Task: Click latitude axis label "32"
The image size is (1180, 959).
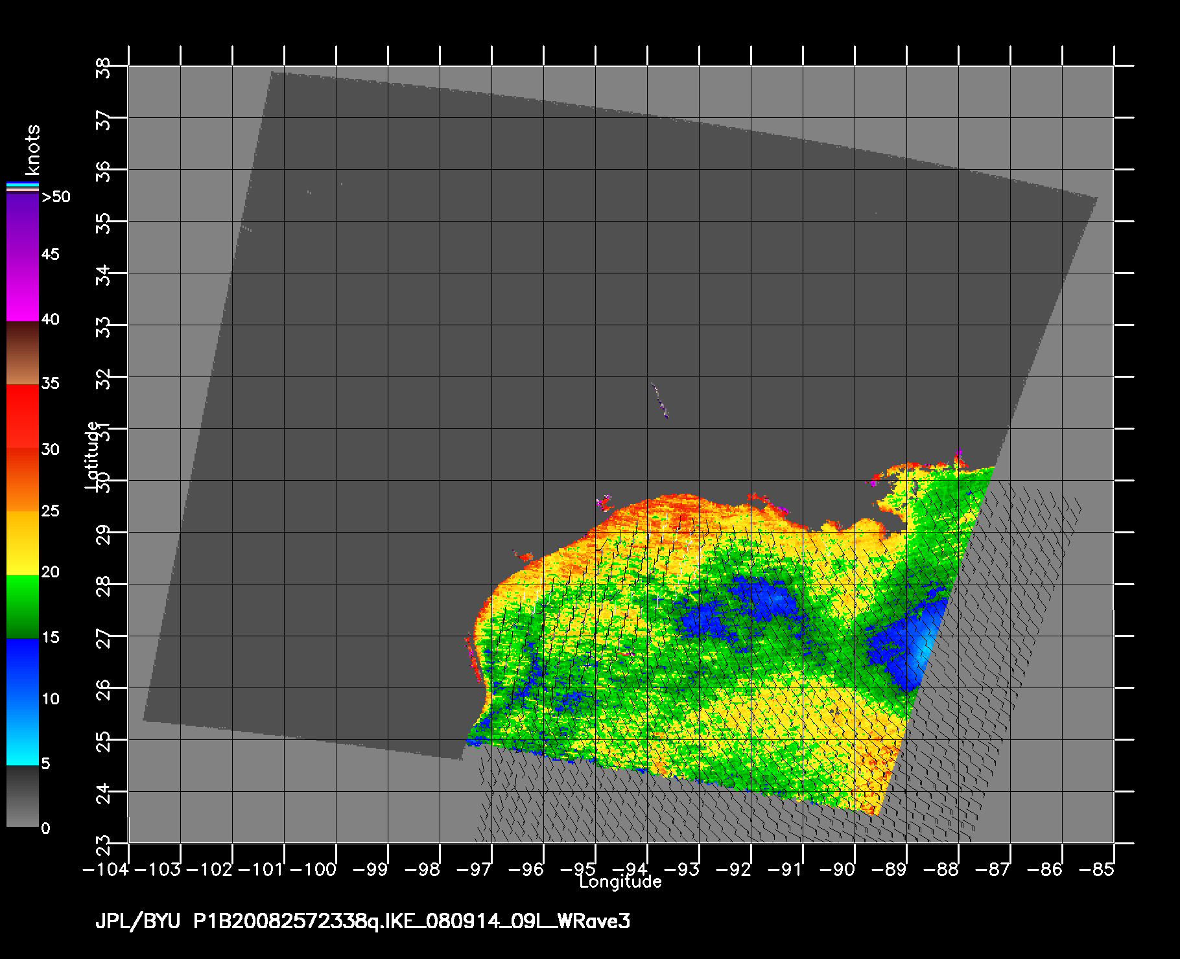Action: pyautogui.click(x=104, y=378)
